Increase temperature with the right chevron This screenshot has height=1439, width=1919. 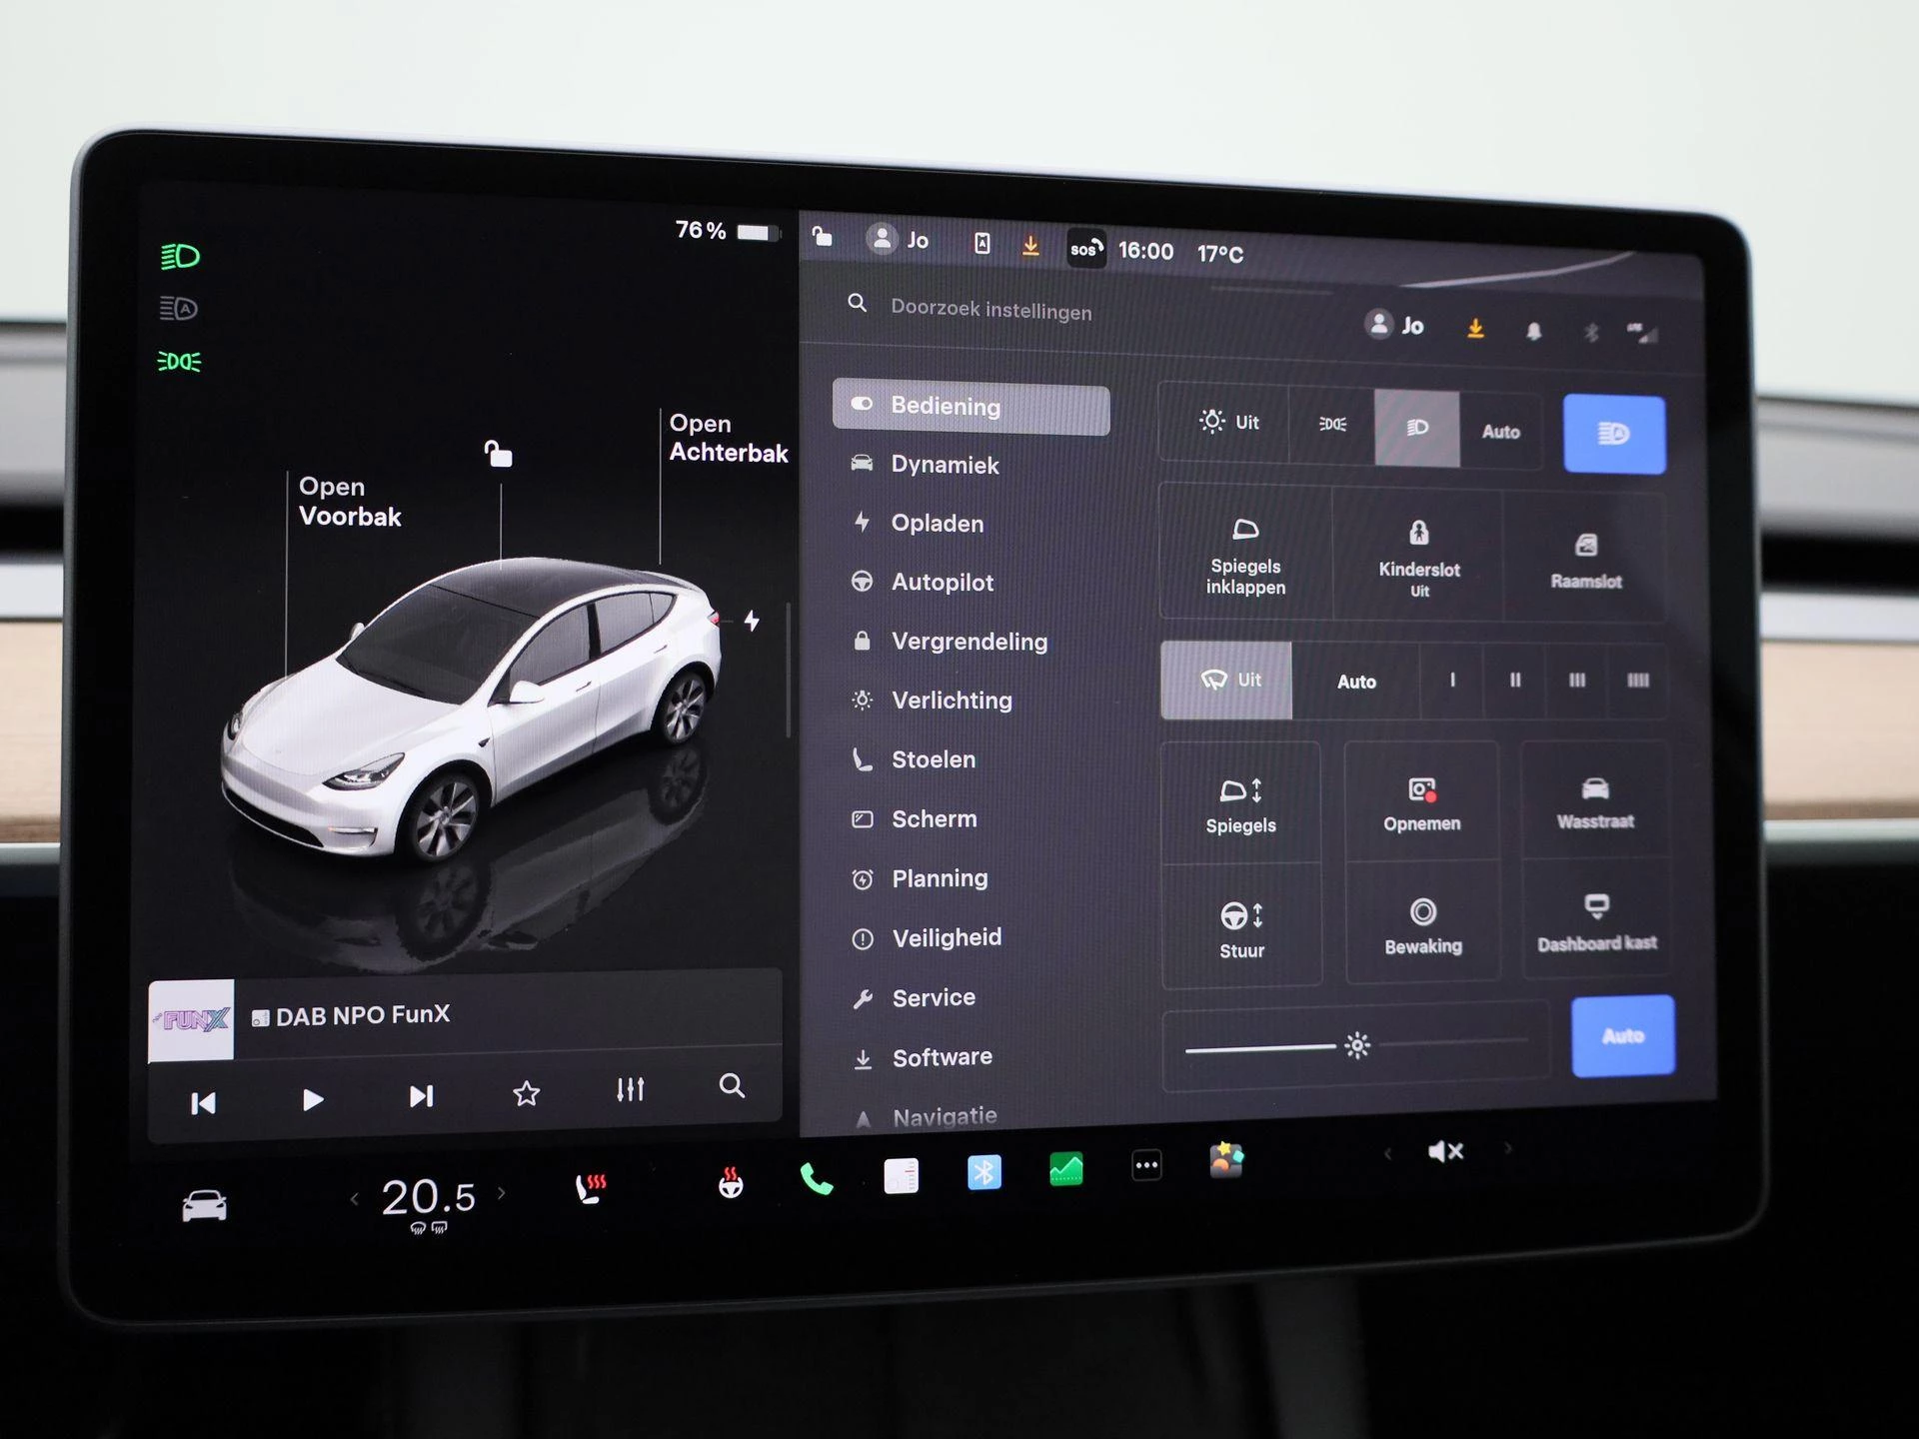502,1193
